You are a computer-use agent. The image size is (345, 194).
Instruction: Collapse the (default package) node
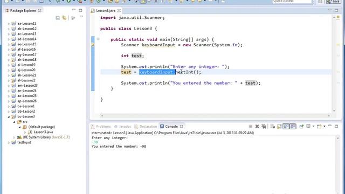tap(19, 127)
